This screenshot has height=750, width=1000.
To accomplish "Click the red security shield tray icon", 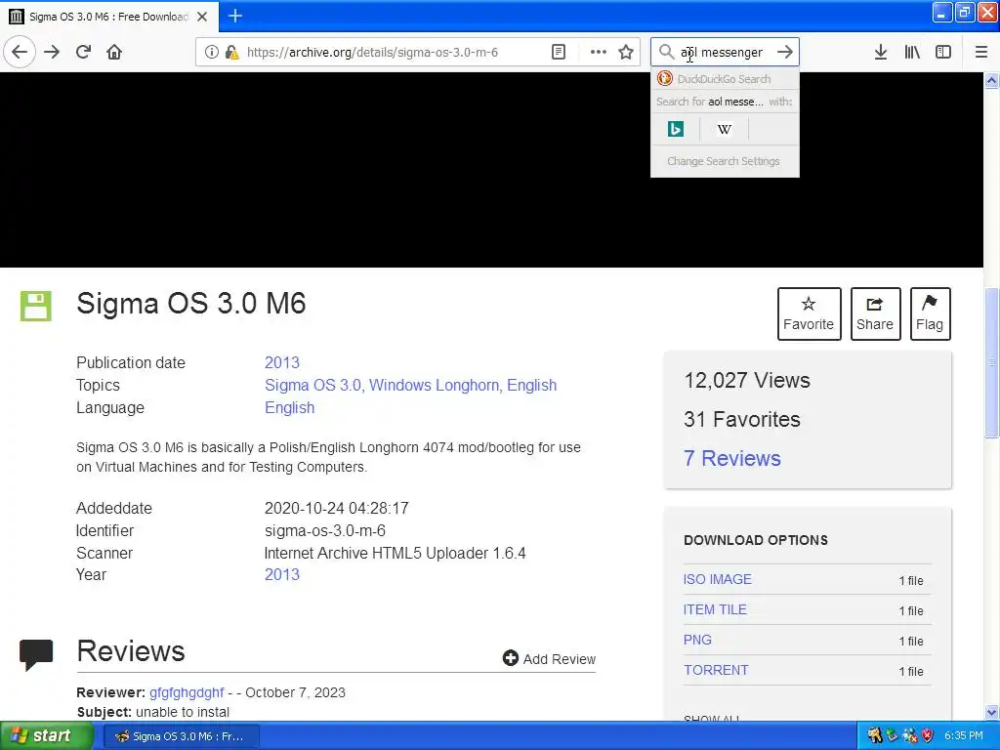I will pos(928,735).
